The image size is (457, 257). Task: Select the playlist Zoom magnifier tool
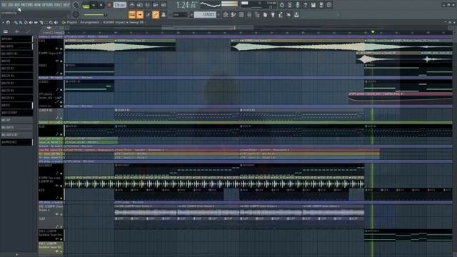(51, 22)
